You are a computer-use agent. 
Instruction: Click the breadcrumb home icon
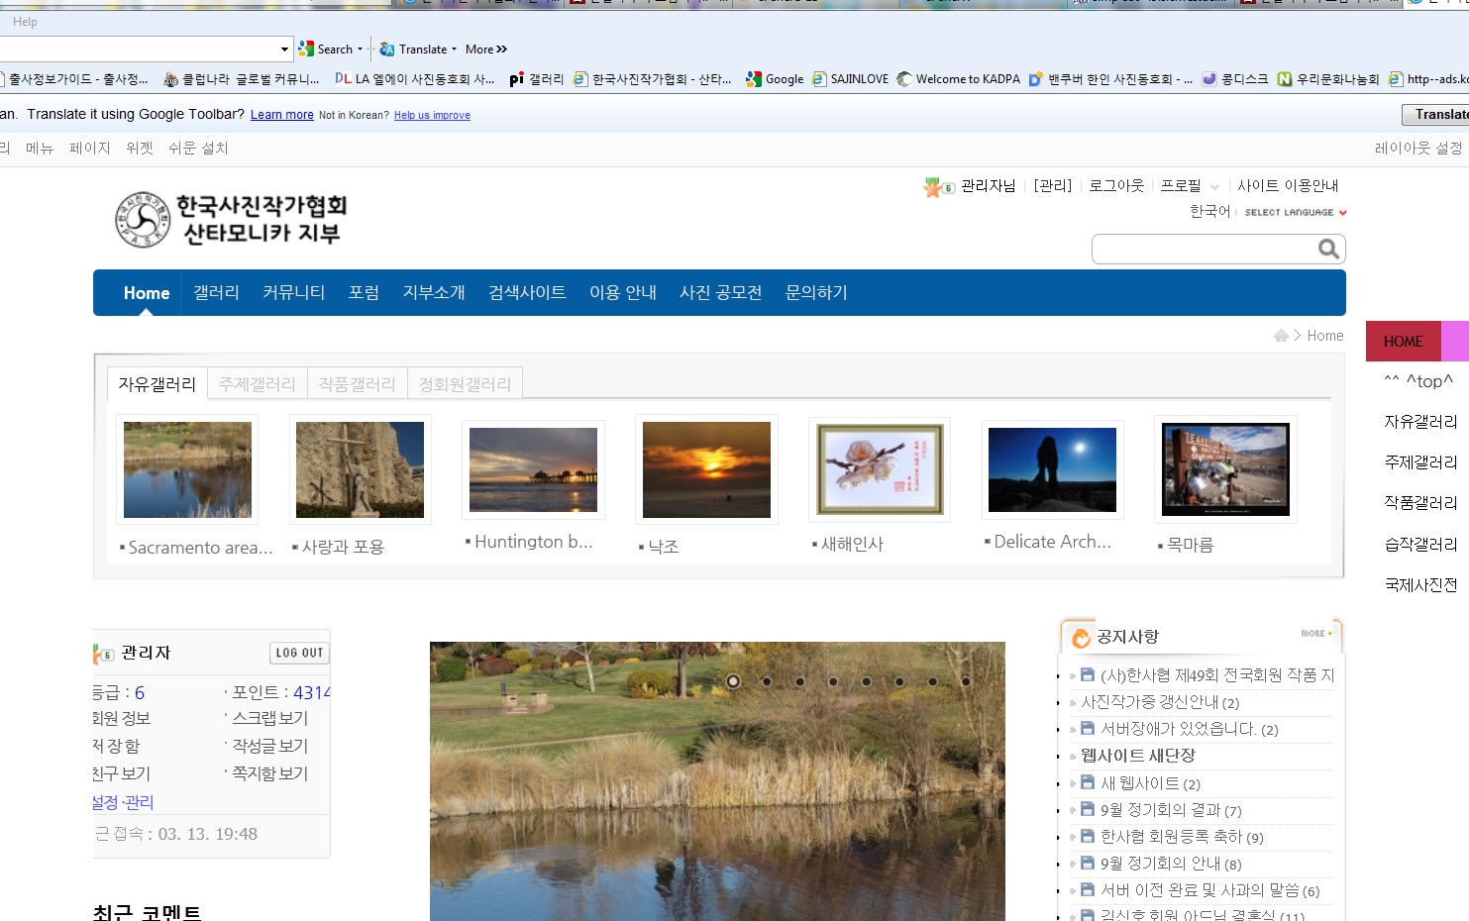tap(1281, 336)
